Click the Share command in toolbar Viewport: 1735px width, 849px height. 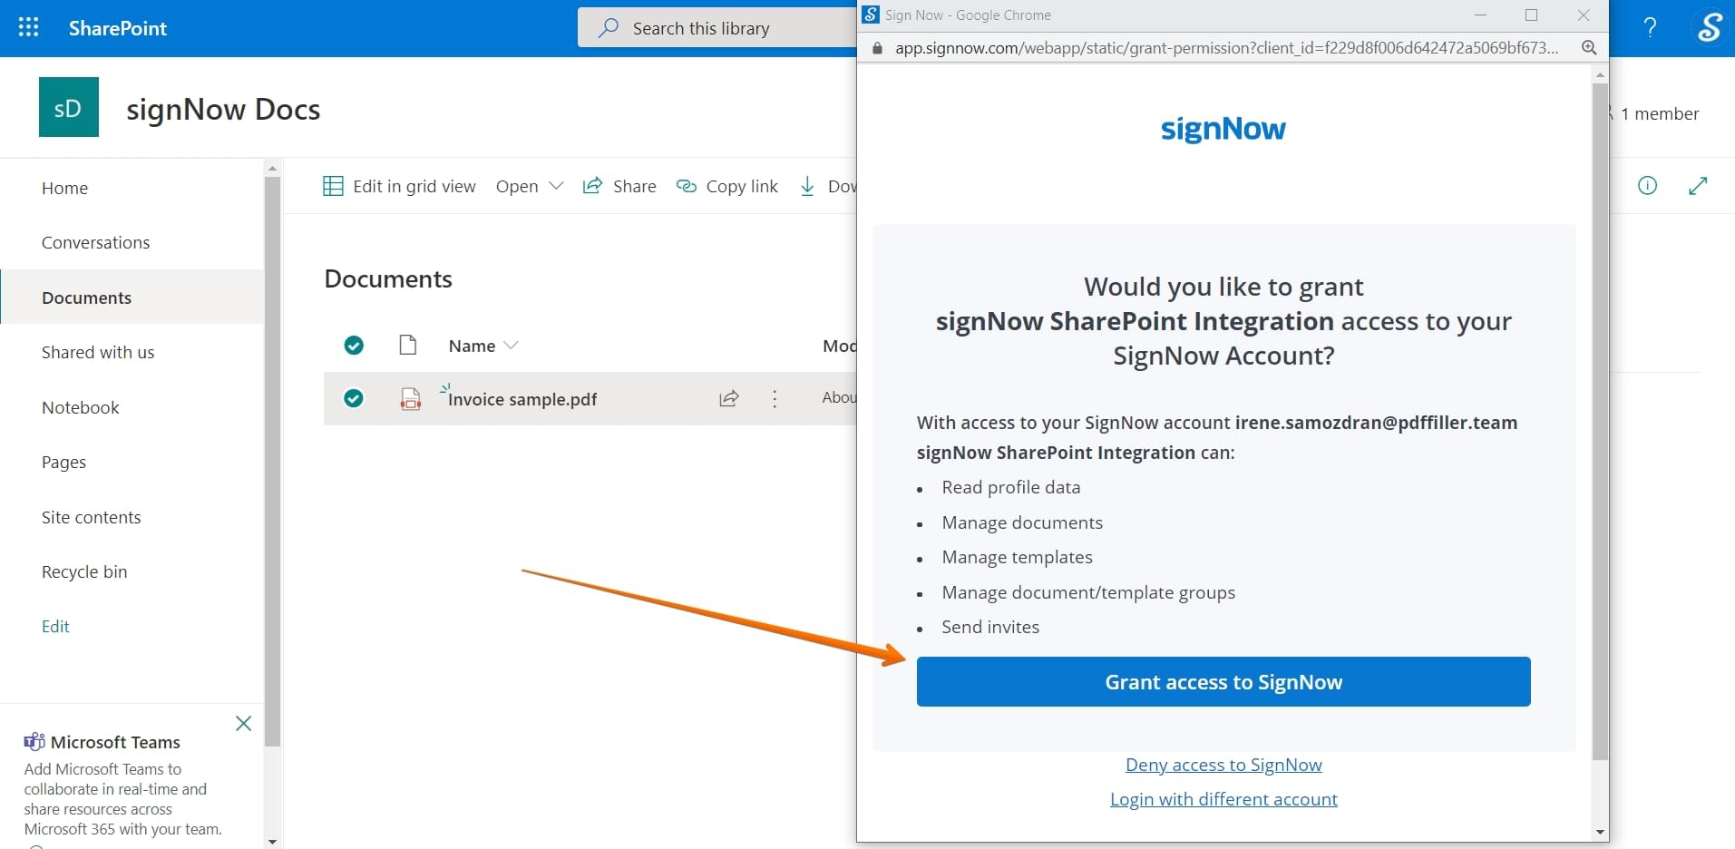[x=619, y=186]
